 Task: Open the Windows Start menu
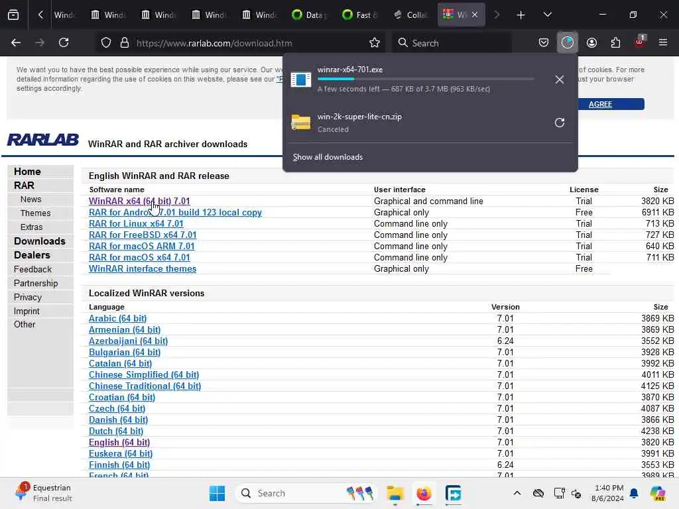click(x=217, y=493)
